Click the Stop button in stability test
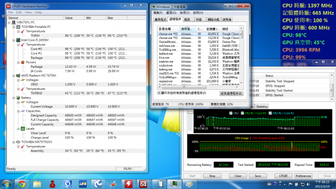Image resolution: width=336 pixels, height=189 pixels. tap(212, 176)
